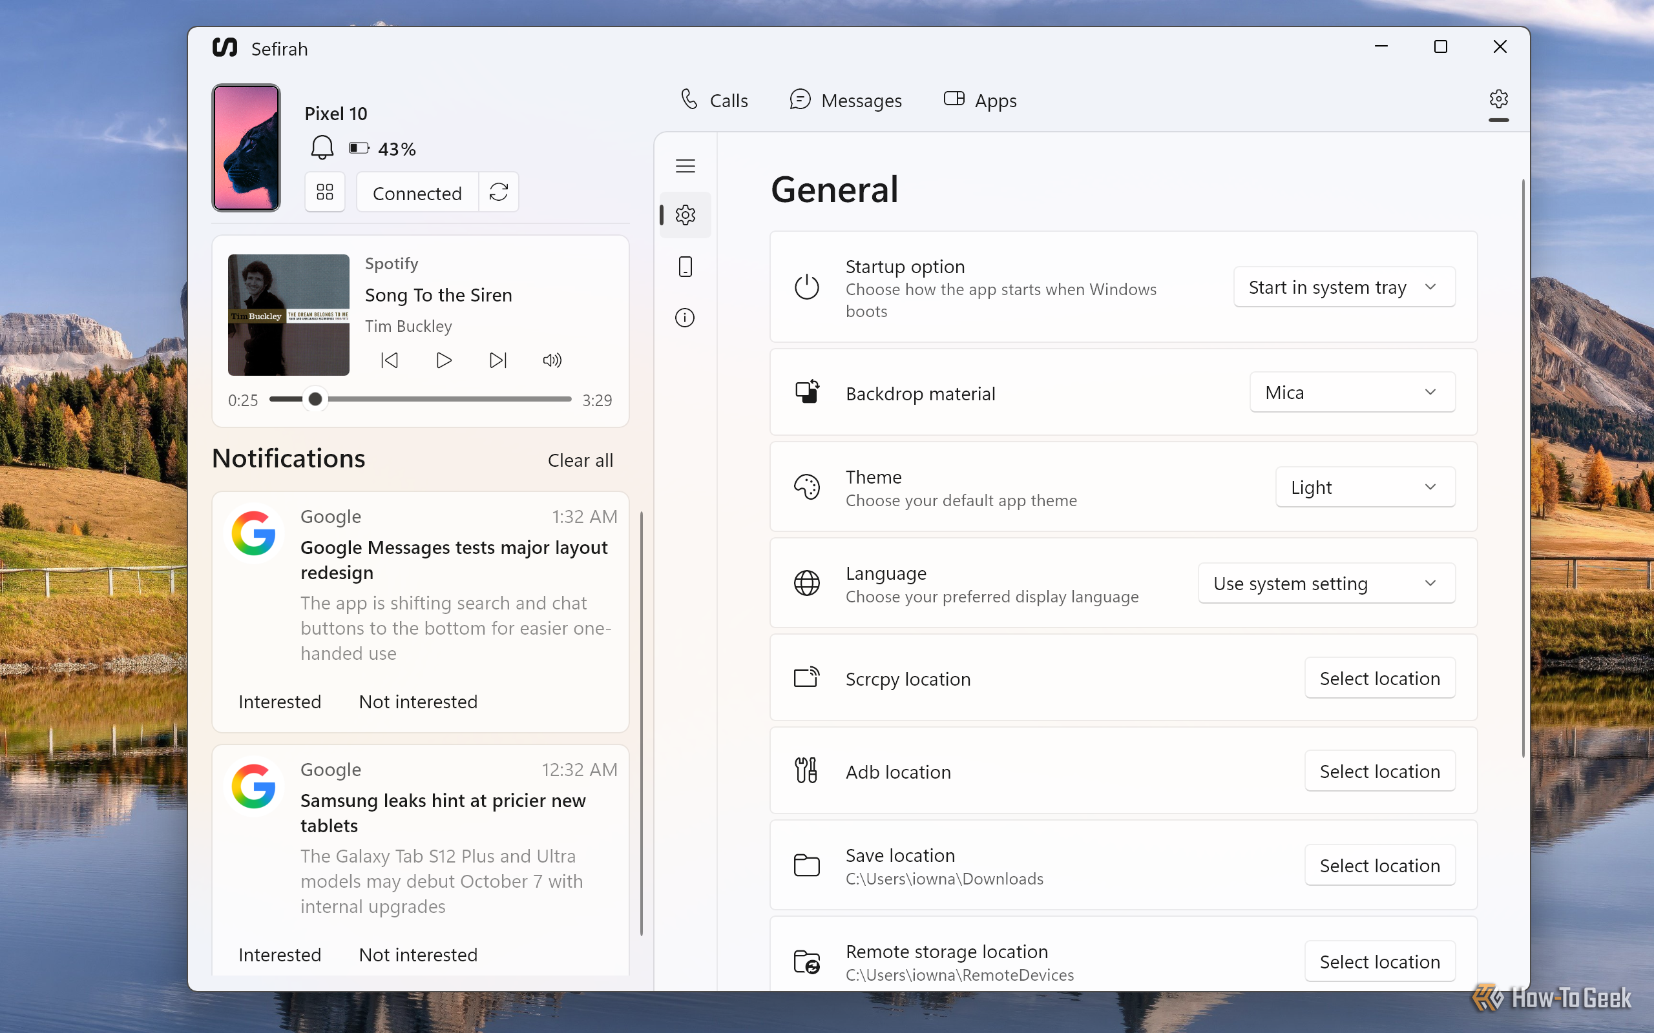
Task: Click Interested on Samsung leaks notification
Action: pyautogui.click(x=280, y=954)
